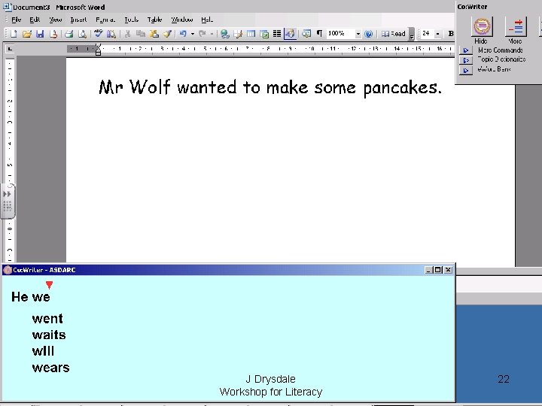
Task: Undo the last action
Action: [x=183, y=34]
